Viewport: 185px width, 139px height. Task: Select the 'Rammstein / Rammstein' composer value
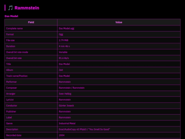pyautogui.click(x=72, y=88)
